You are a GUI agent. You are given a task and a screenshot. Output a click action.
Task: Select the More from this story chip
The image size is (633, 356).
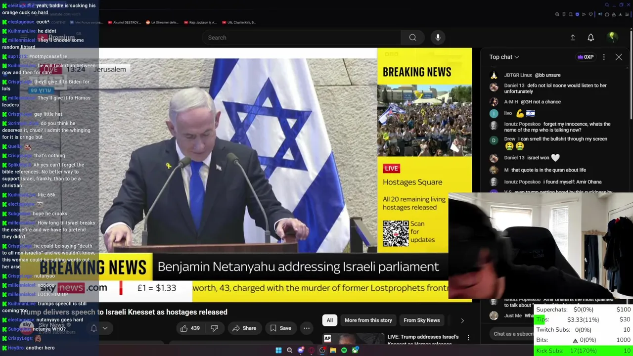(x=368, y=320)
